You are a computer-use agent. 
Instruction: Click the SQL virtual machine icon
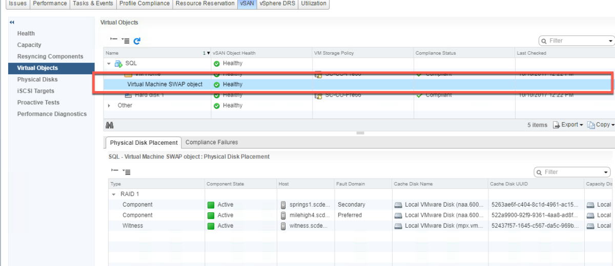[118, 63]
